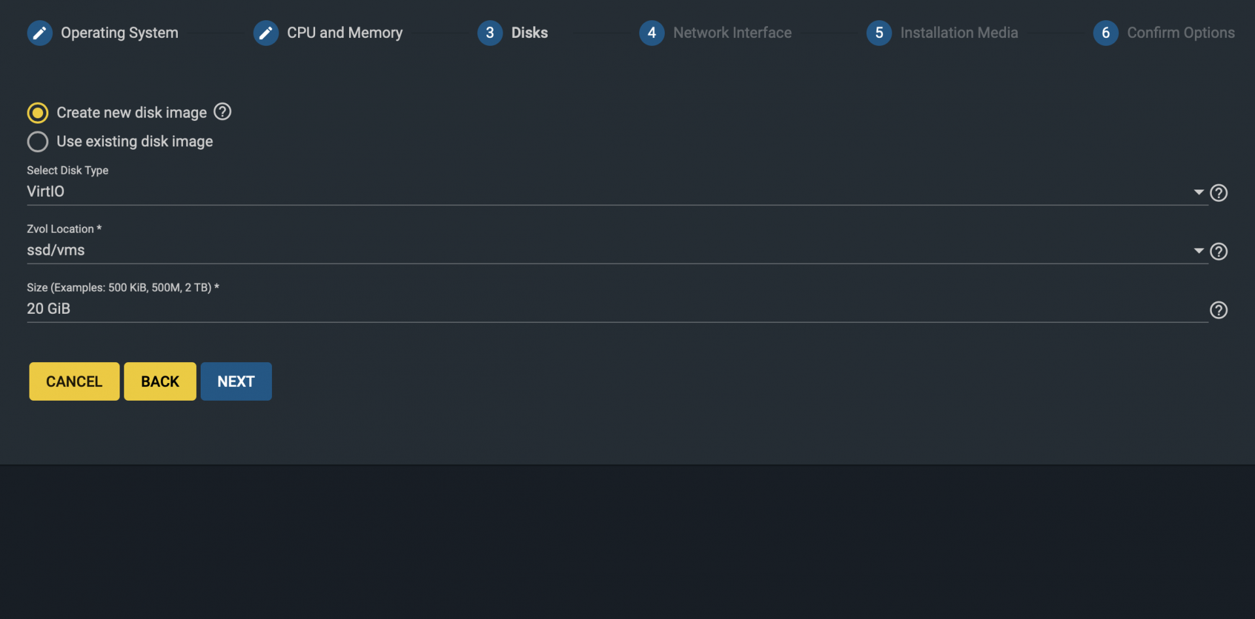Open help for Create new disk image

223,112
